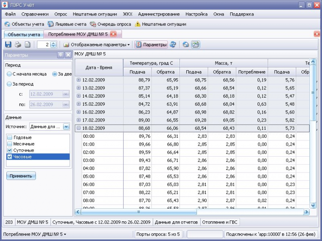
Task: Open Лицевые счета toolbar item
Action: tap(67, 24)
